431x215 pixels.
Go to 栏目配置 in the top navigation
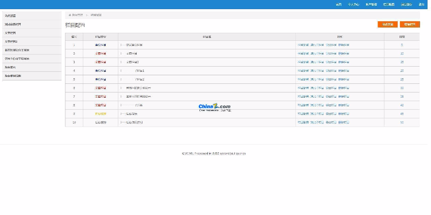coord(388,5)
